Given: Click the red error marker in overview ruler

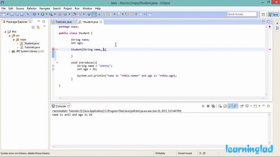Looking at the screenshot, I should coord(270,49).
